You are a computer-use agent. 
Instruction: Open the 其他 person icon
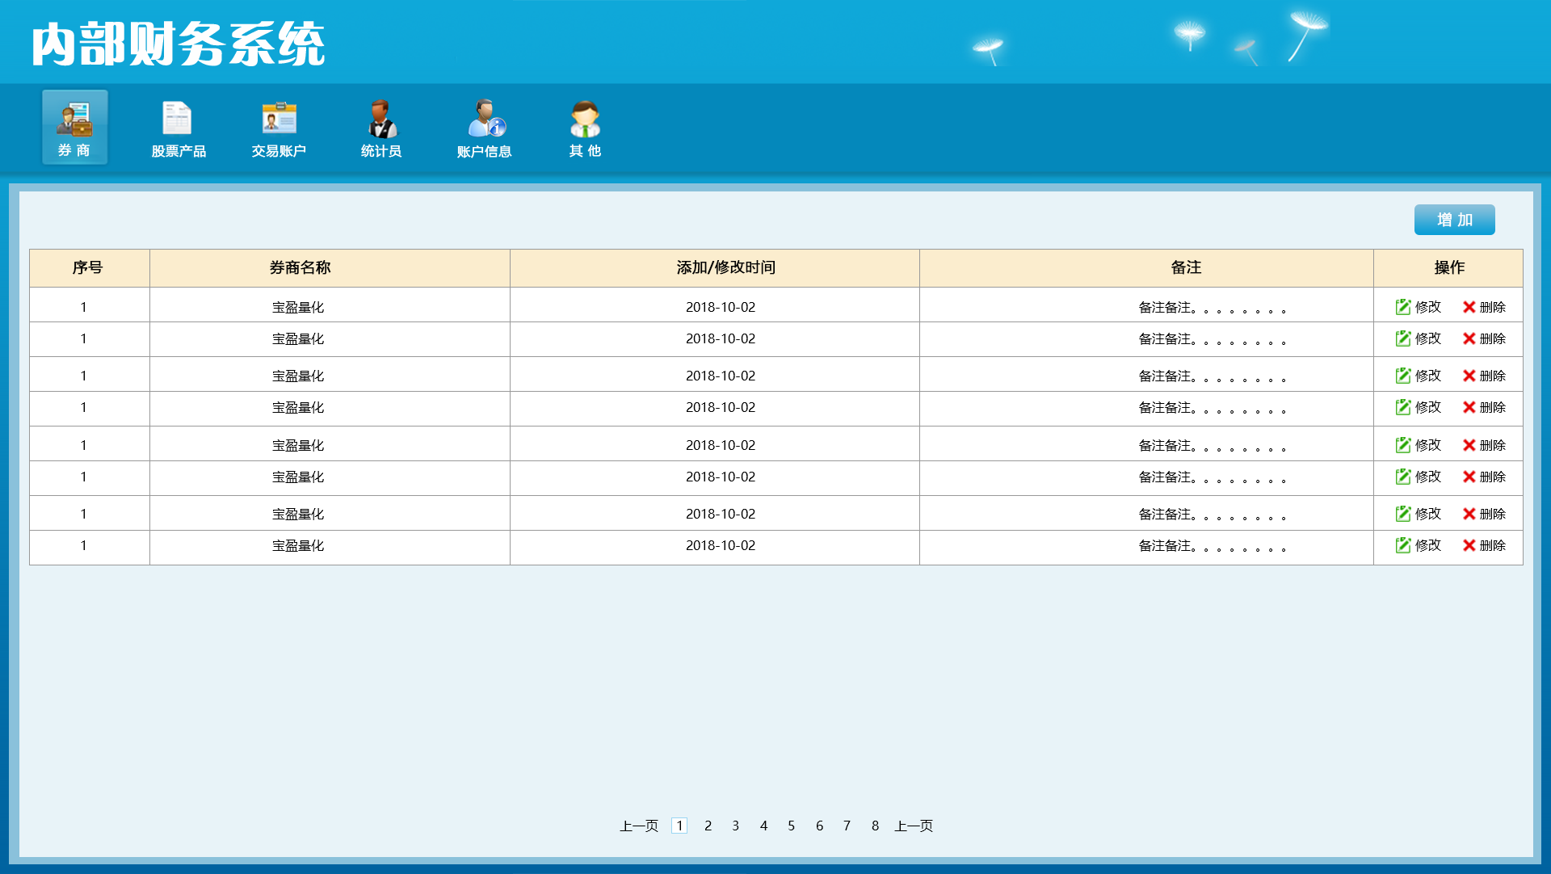click(585, 119)
